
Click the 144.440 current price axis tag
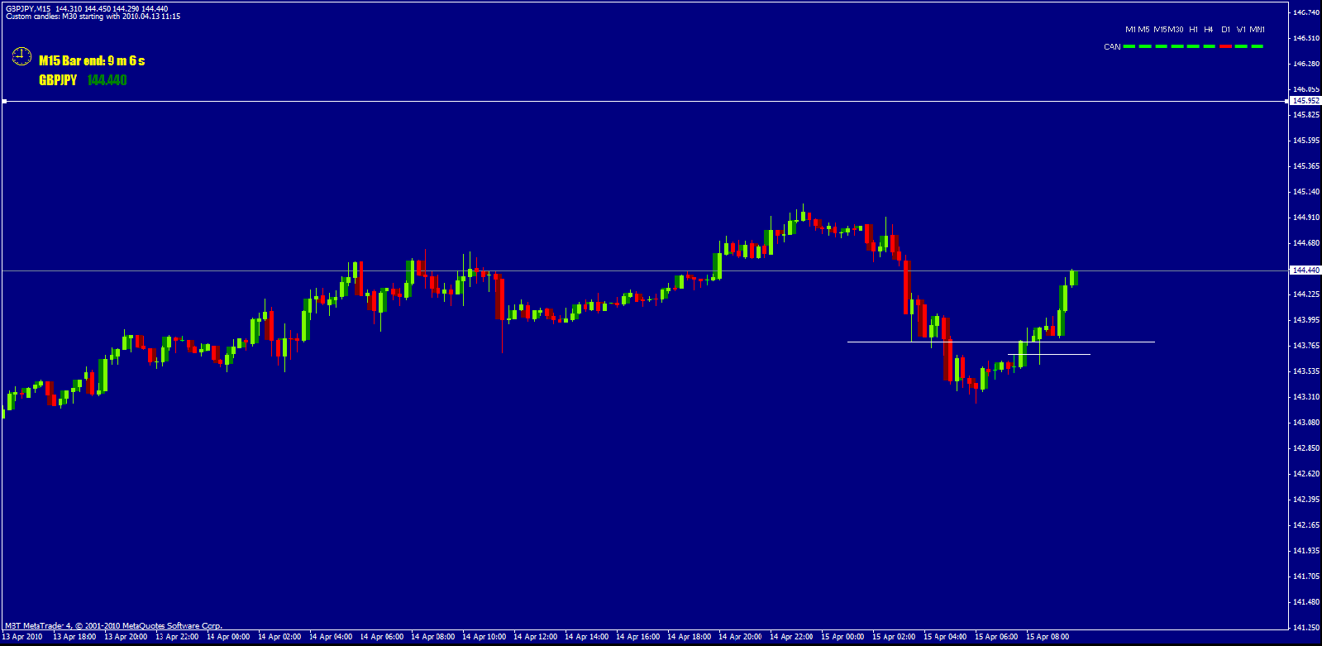click(1305, 270)
